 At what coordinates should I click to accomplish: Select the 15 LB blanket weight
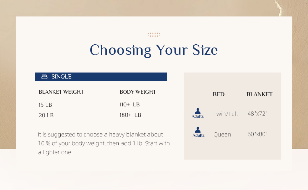pyautogui.click(x=45, y=105)
